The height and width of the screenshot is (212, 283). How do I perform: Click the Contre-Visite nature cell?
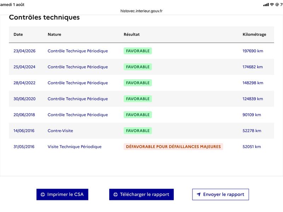60,131
